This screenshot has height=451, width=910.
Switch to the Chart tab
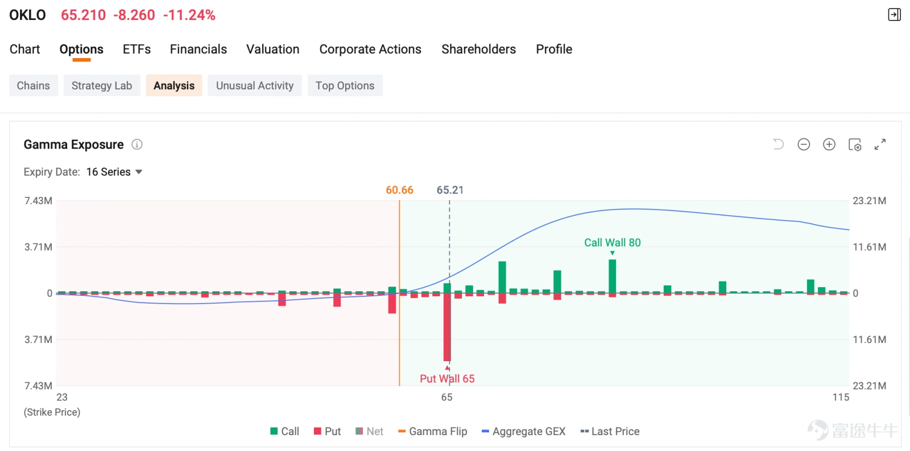(x=25, y=49)
